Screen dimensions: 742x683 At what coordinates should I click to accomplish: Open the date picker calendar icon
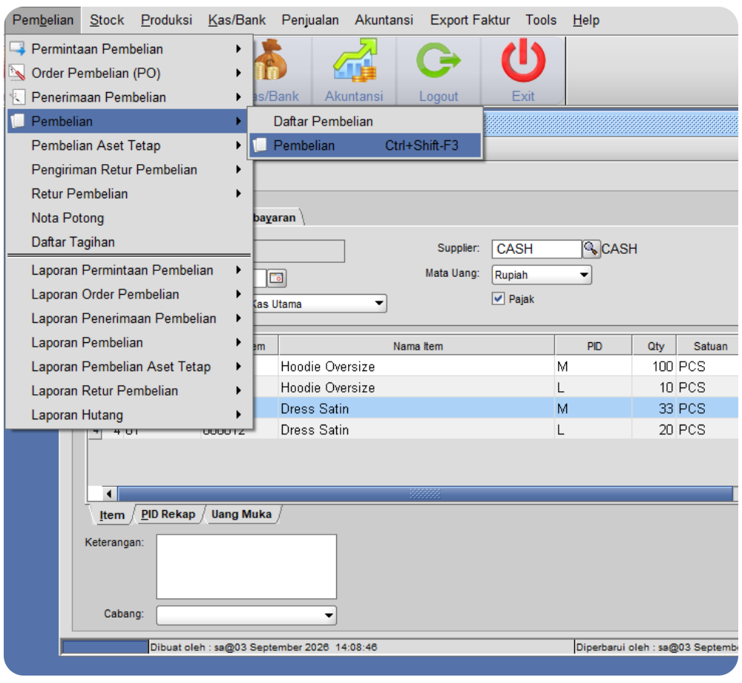(x=276, y=278)
